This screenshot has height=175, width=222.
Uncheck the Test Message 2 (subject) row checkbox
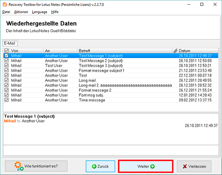(6, 61)
